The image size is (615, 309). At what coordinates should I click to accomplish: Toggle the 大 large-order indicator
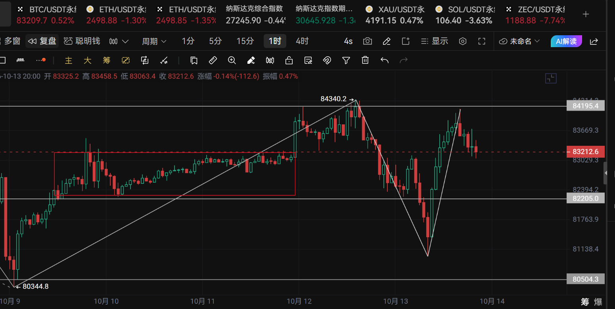point(88,60)
